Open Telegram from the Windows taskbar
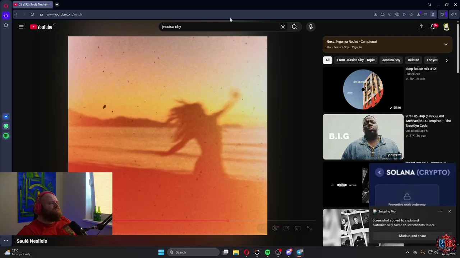 pyautogui.click(x=299, y=252)
